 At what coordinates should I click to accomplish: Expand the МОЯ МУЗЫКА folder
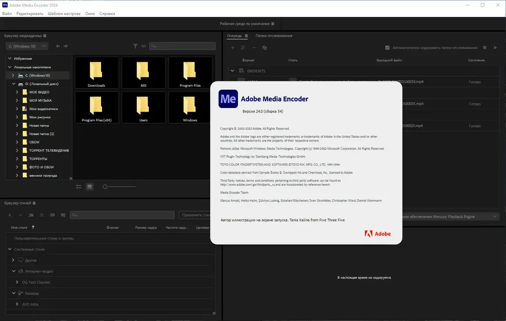pos(17,100)
